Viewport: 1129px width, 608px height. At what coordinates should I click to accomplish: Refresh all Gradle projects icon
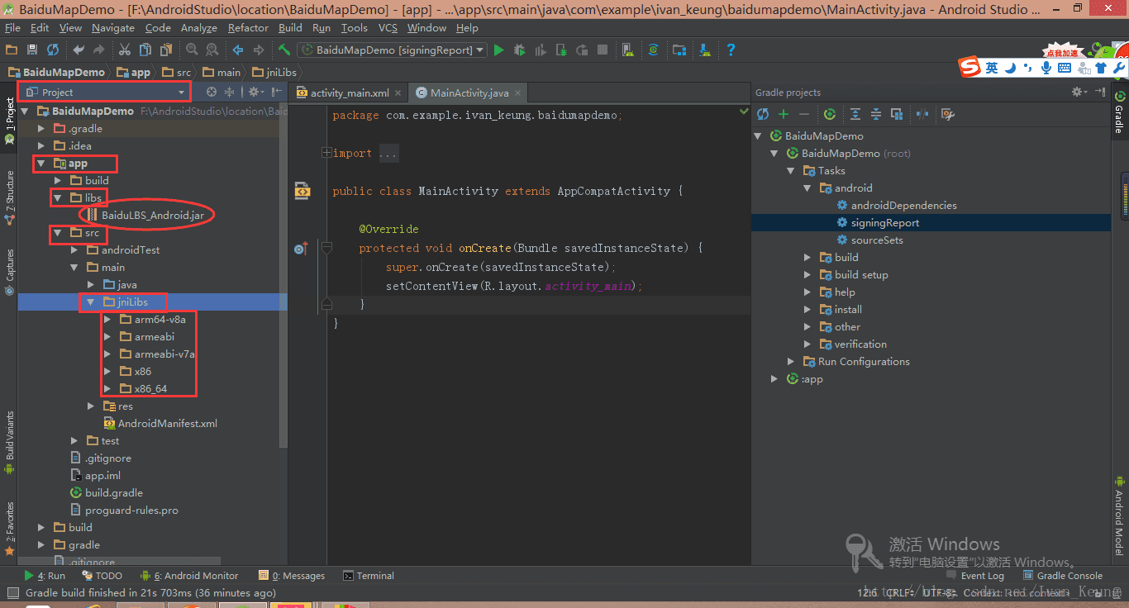(x=763, y=114)
